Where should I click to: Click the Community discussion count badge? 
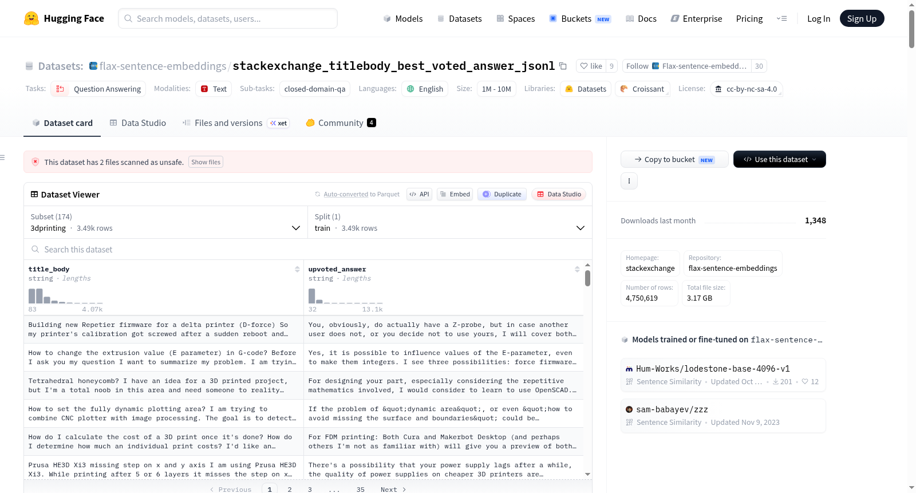pos(372,123)
